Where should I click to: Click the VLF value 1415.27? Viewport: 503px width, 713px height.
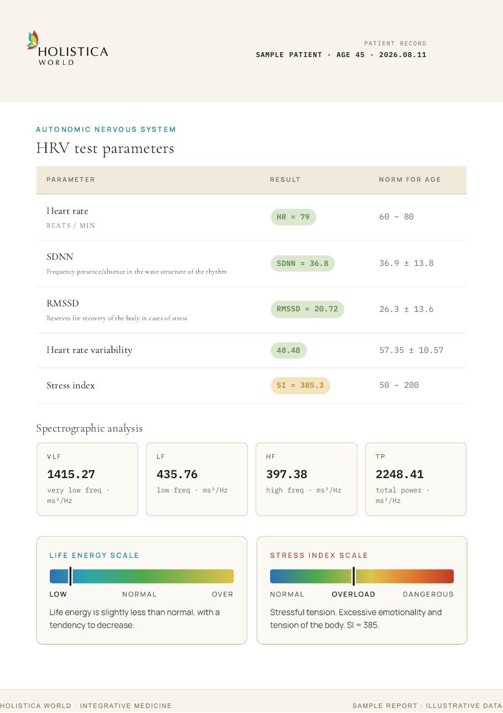tap(71, 474)
